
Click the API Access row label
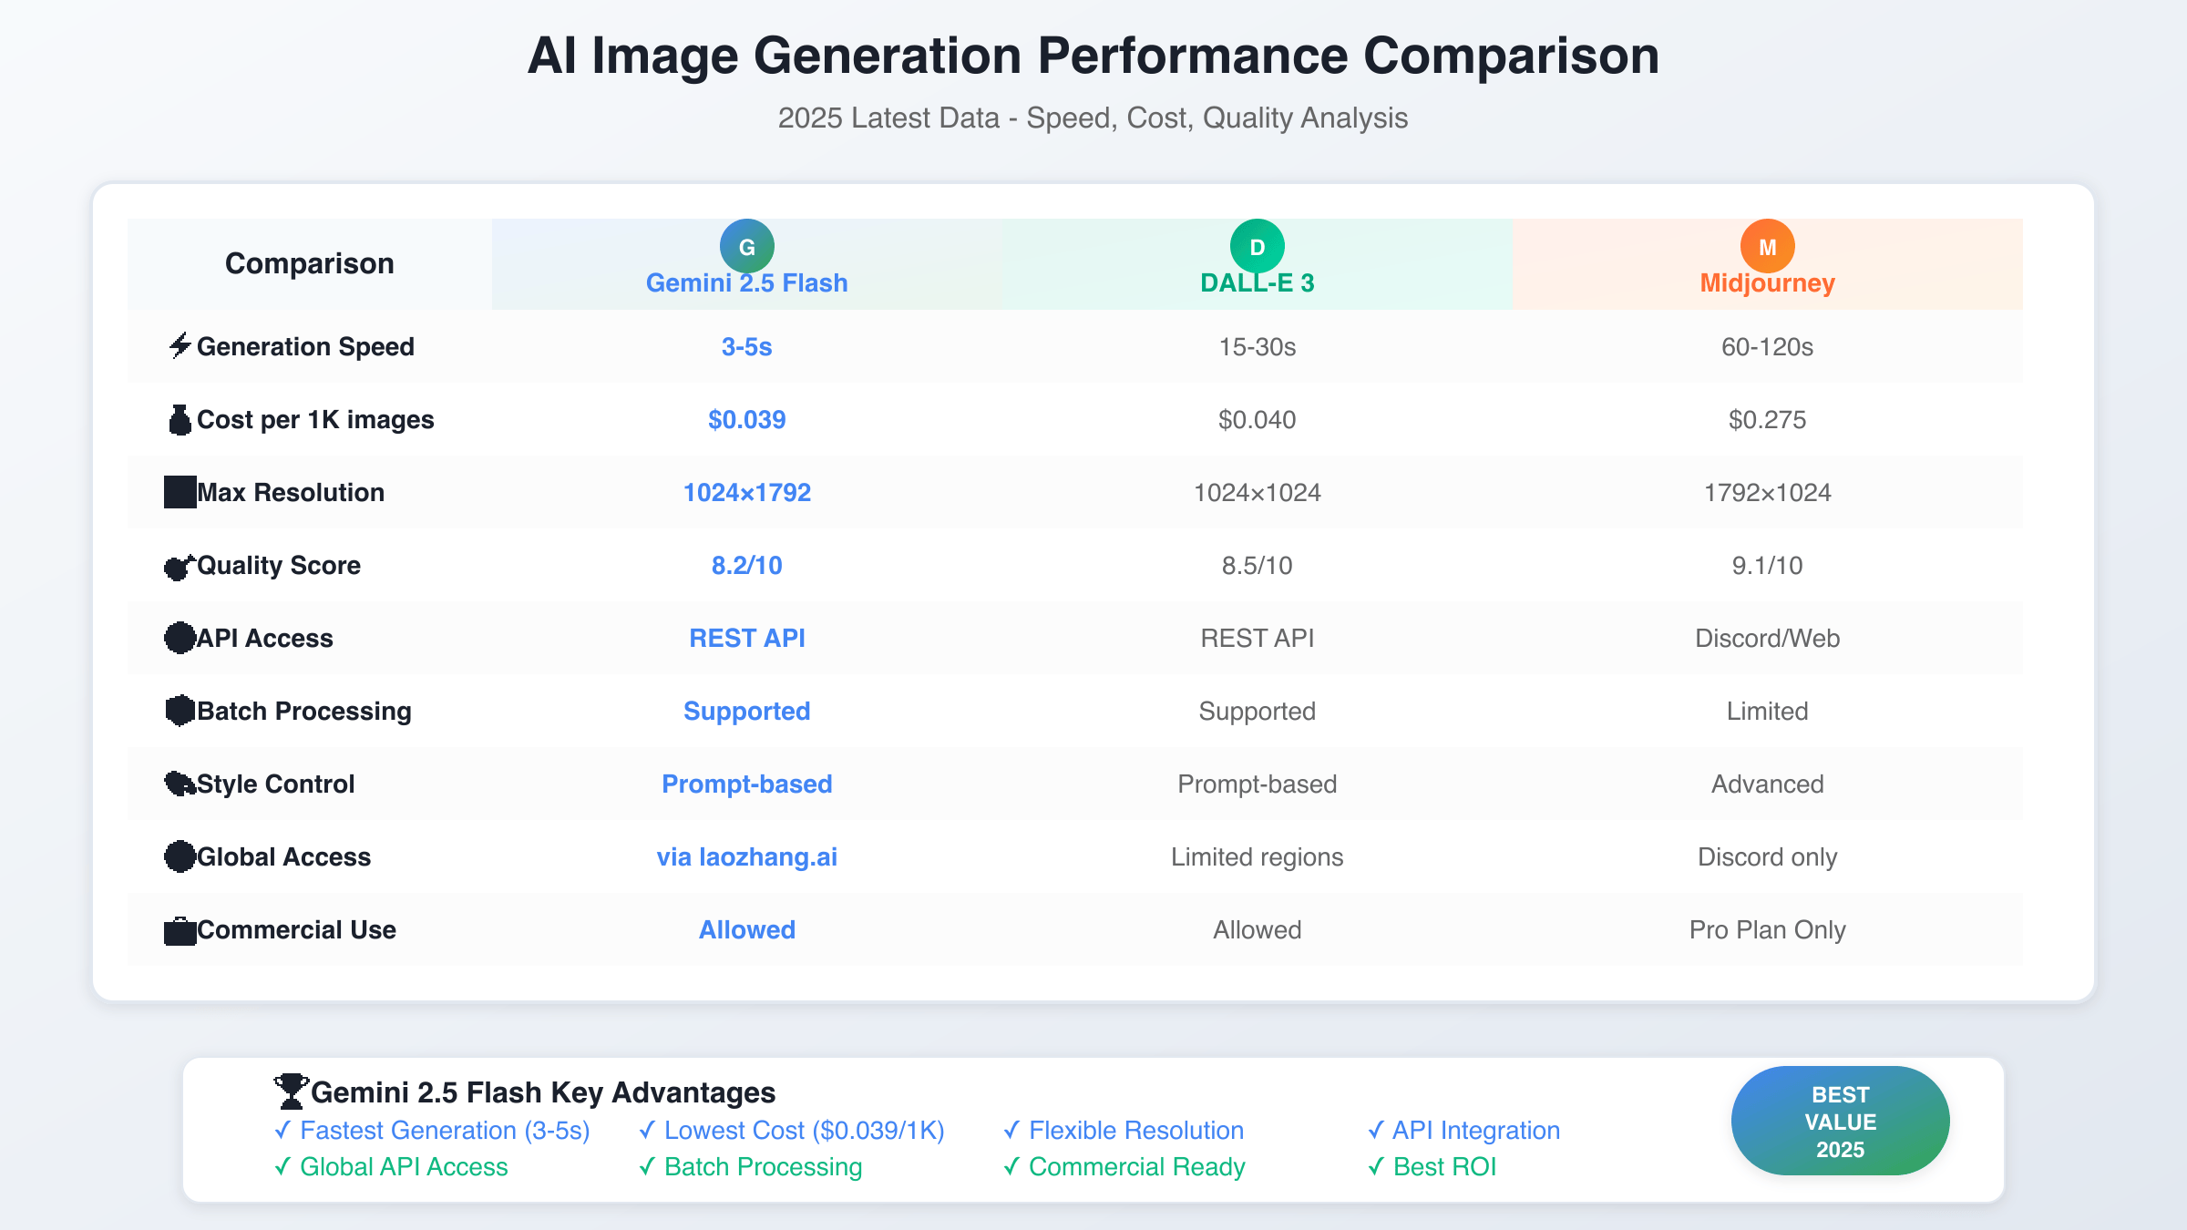[x=265, y=638]
